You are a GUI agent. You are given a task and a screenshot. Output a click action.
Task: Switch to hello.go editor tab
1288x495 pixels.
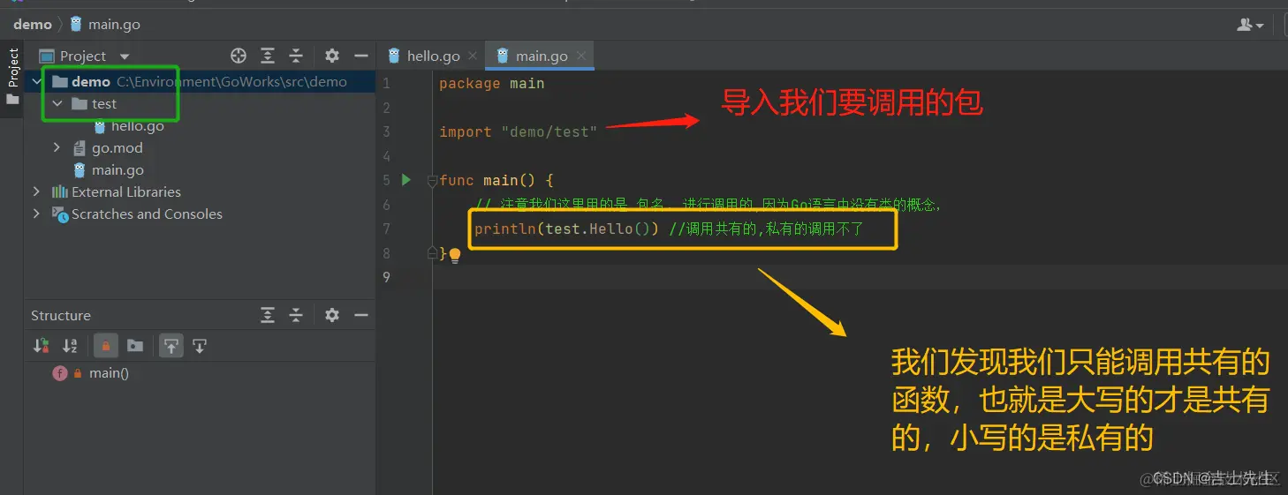[x=424, y=56]
